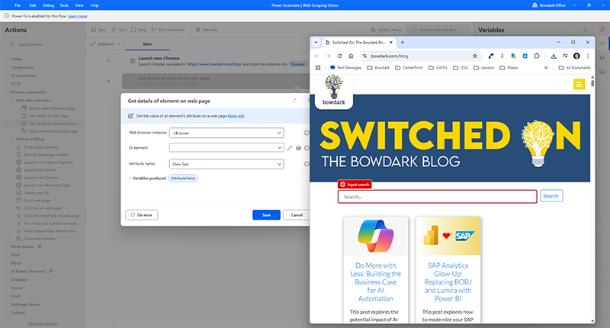This screenshot has height=328, width=610.
Task: Select the Main subflow tab
Action: 147,44
